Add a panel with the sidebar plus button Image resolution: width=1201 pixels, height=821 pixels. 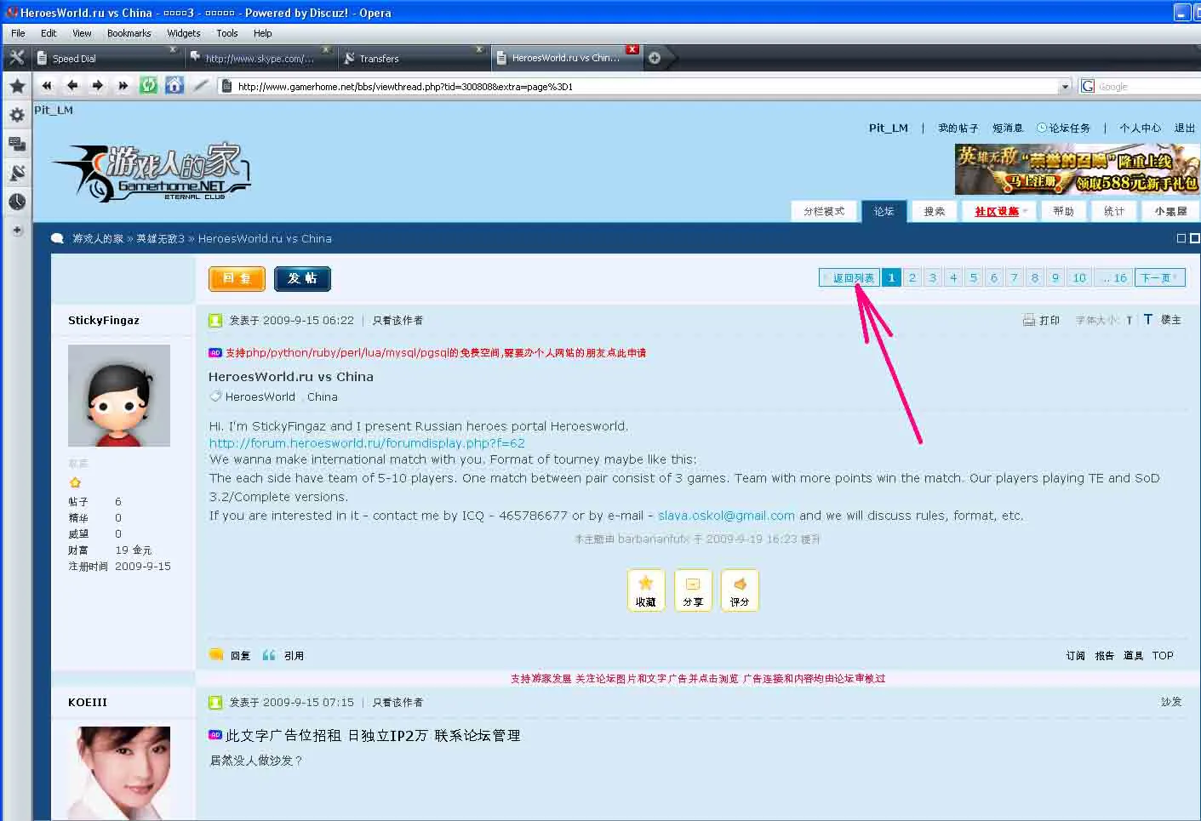(17, 231)
